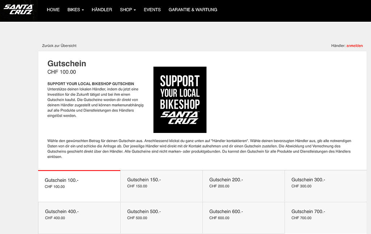371x234 pixels.
Task: Open the Home page
Action: pyautogui.click(x=53, y=10)
